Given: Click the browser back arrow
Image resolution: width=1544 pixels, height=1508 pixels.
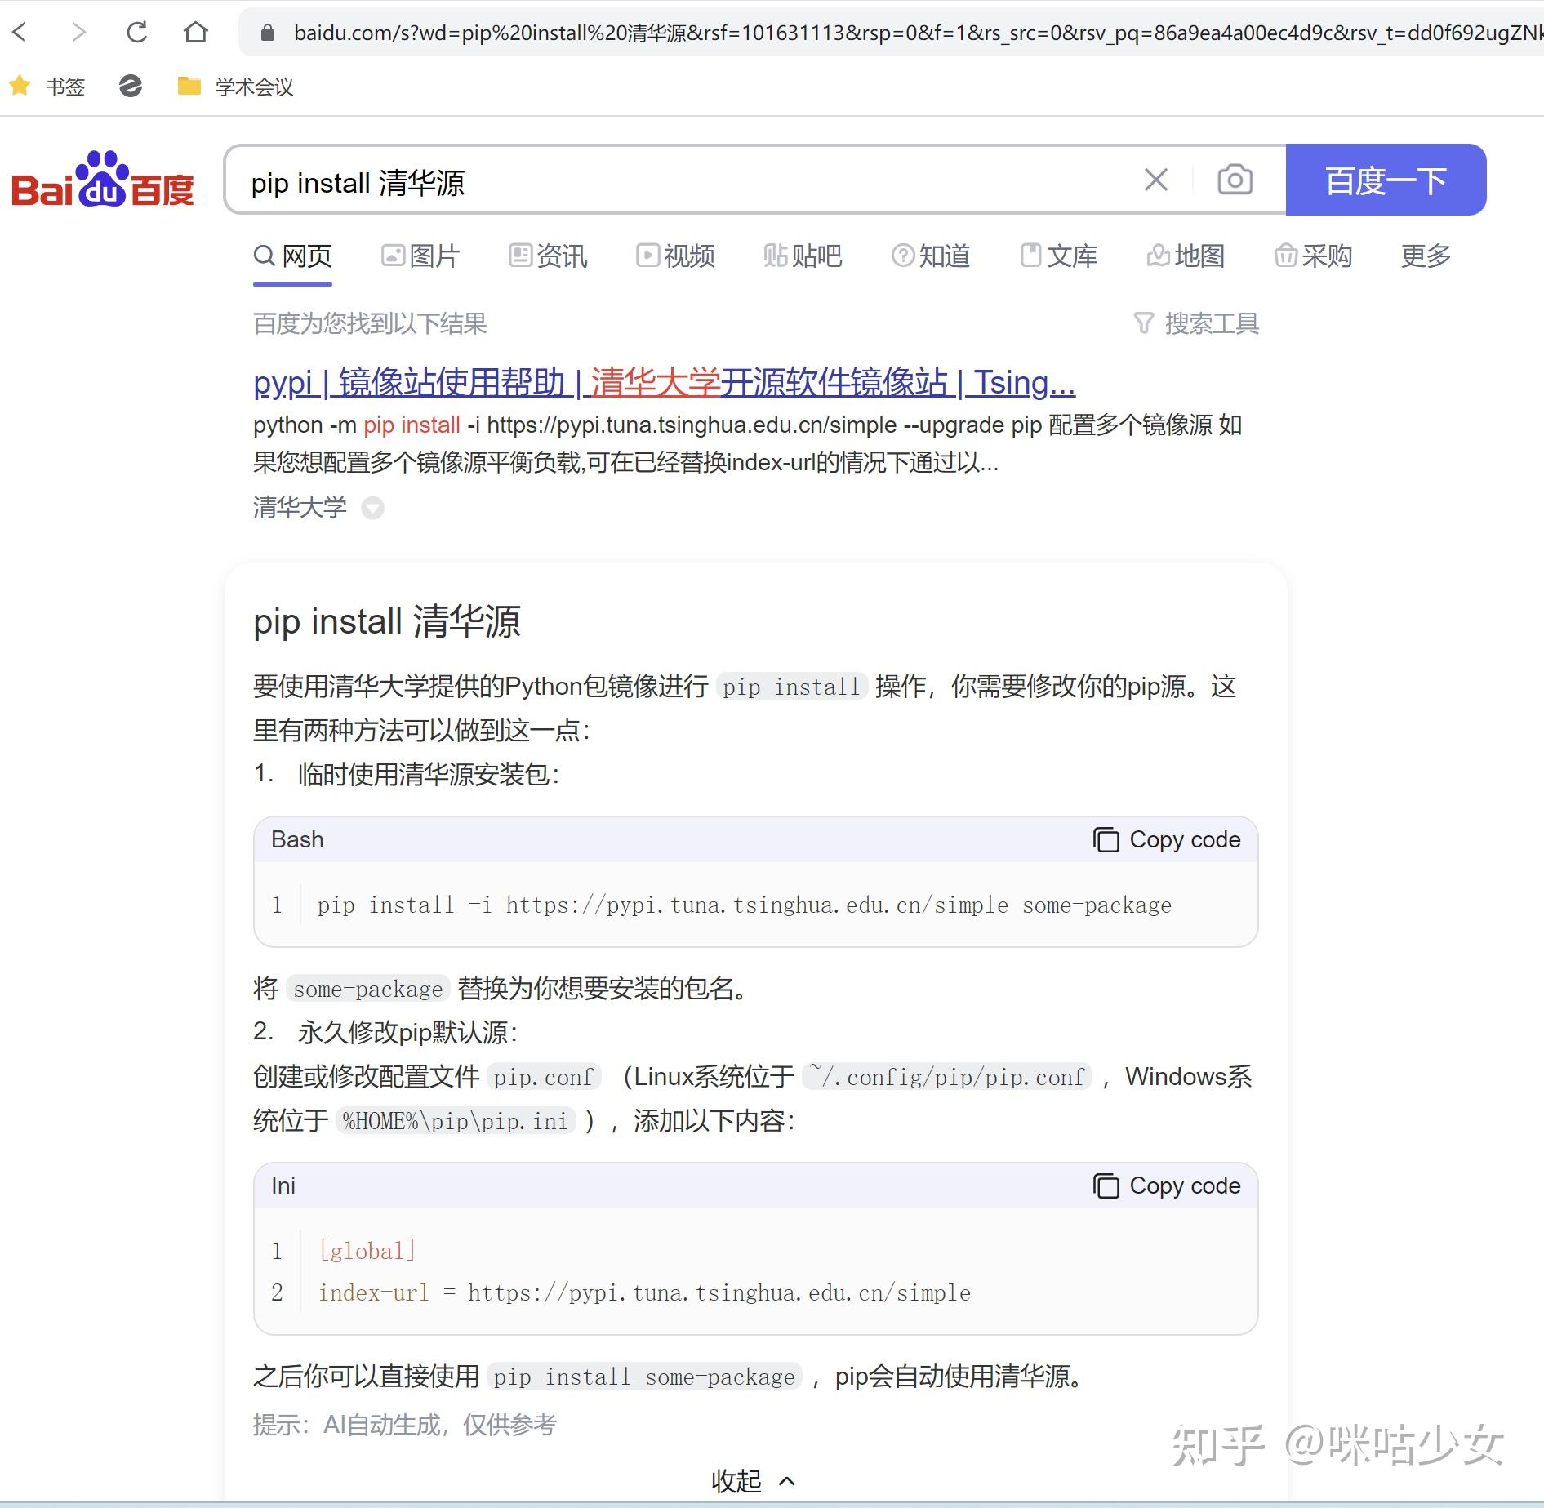Looking at the screenshot, I should click(x=20, y=32).
